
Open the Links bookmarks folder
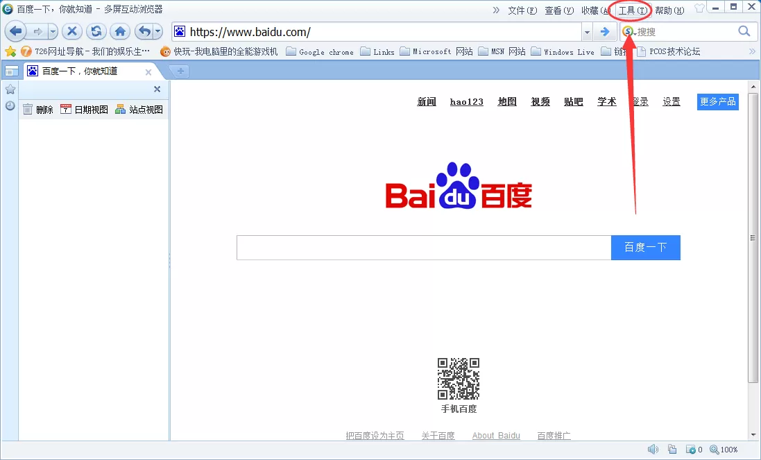pyautogui.click(x=377, y=51)
